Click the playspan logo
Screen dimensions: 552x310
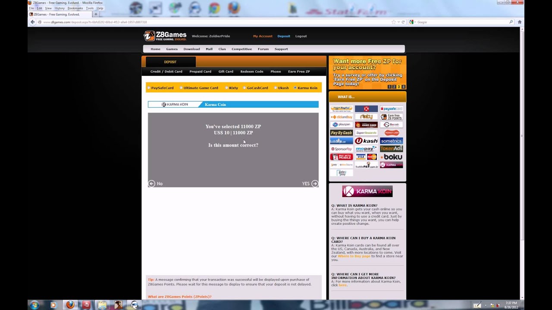(341, 125)
